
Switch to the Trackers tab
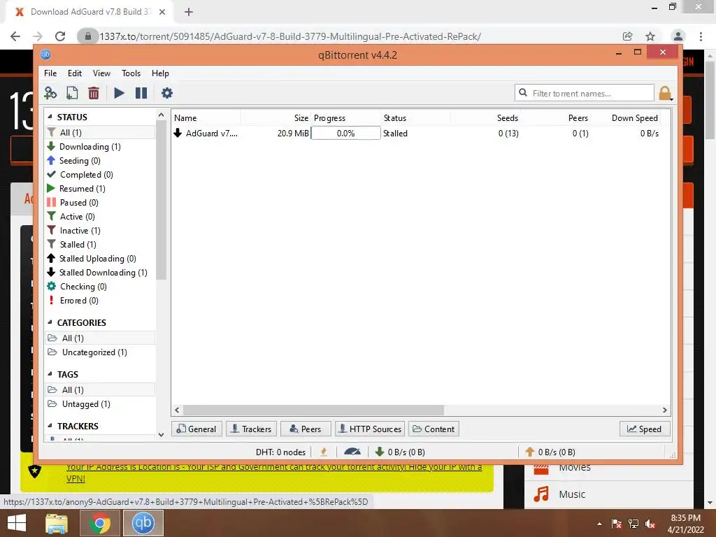click(251, 429)
